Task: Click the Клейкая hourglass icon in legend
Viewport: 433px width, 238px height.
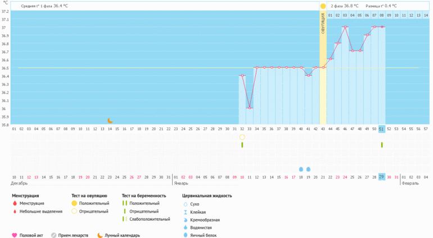Action: pos(186,212)
